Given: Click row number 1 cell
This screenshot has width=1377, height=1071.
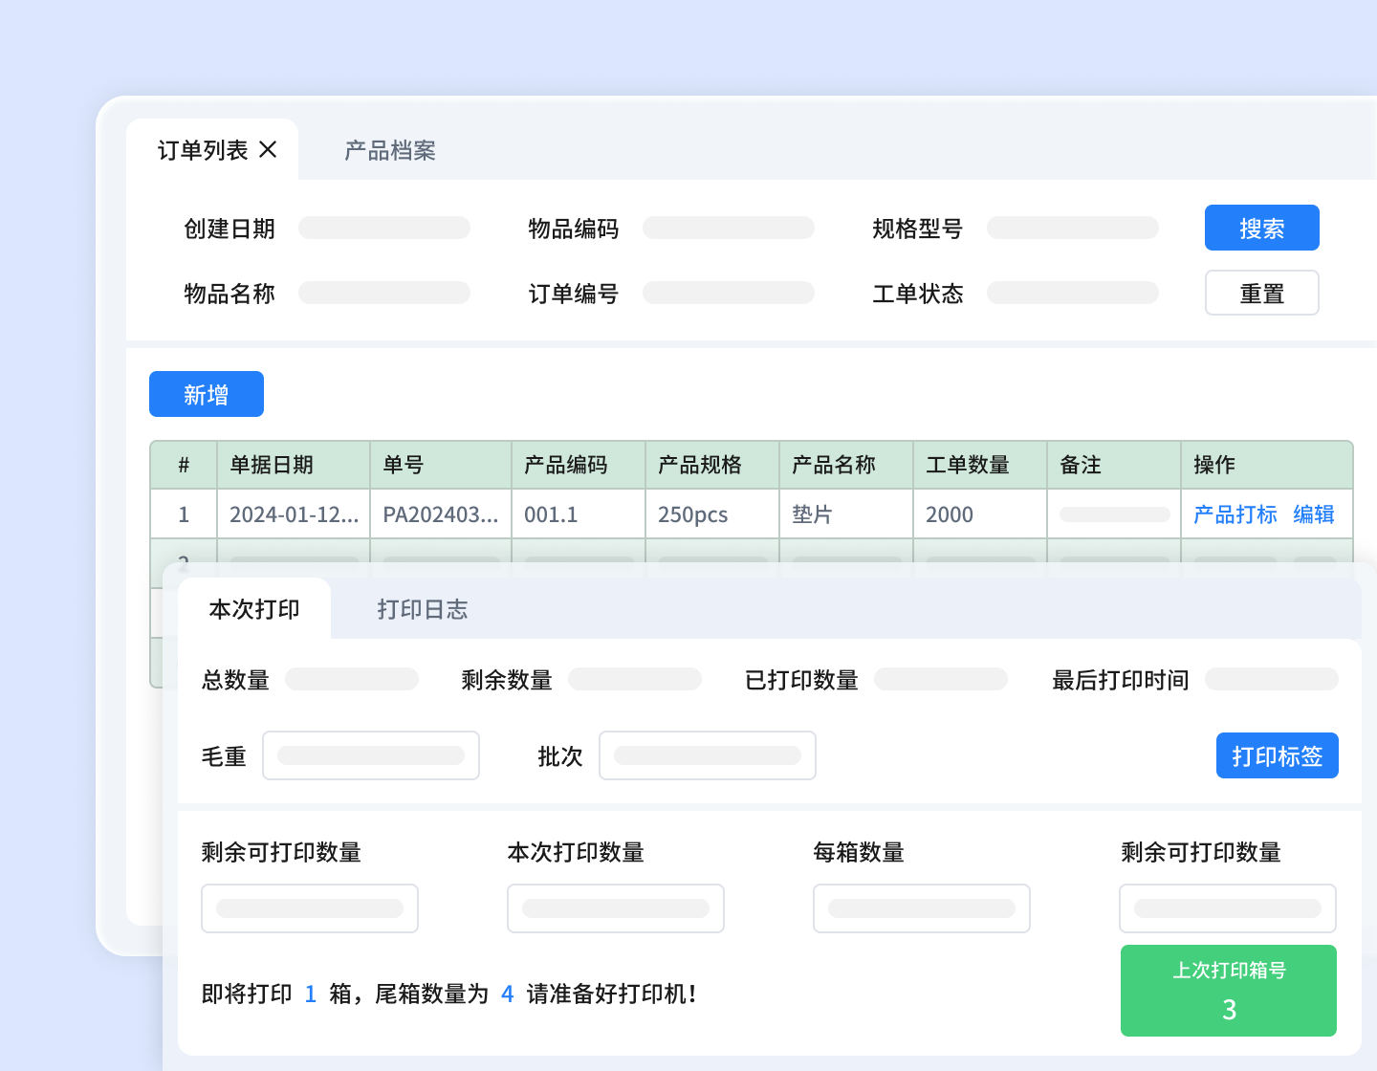Looking at the screenshot, I should point(184,514).
